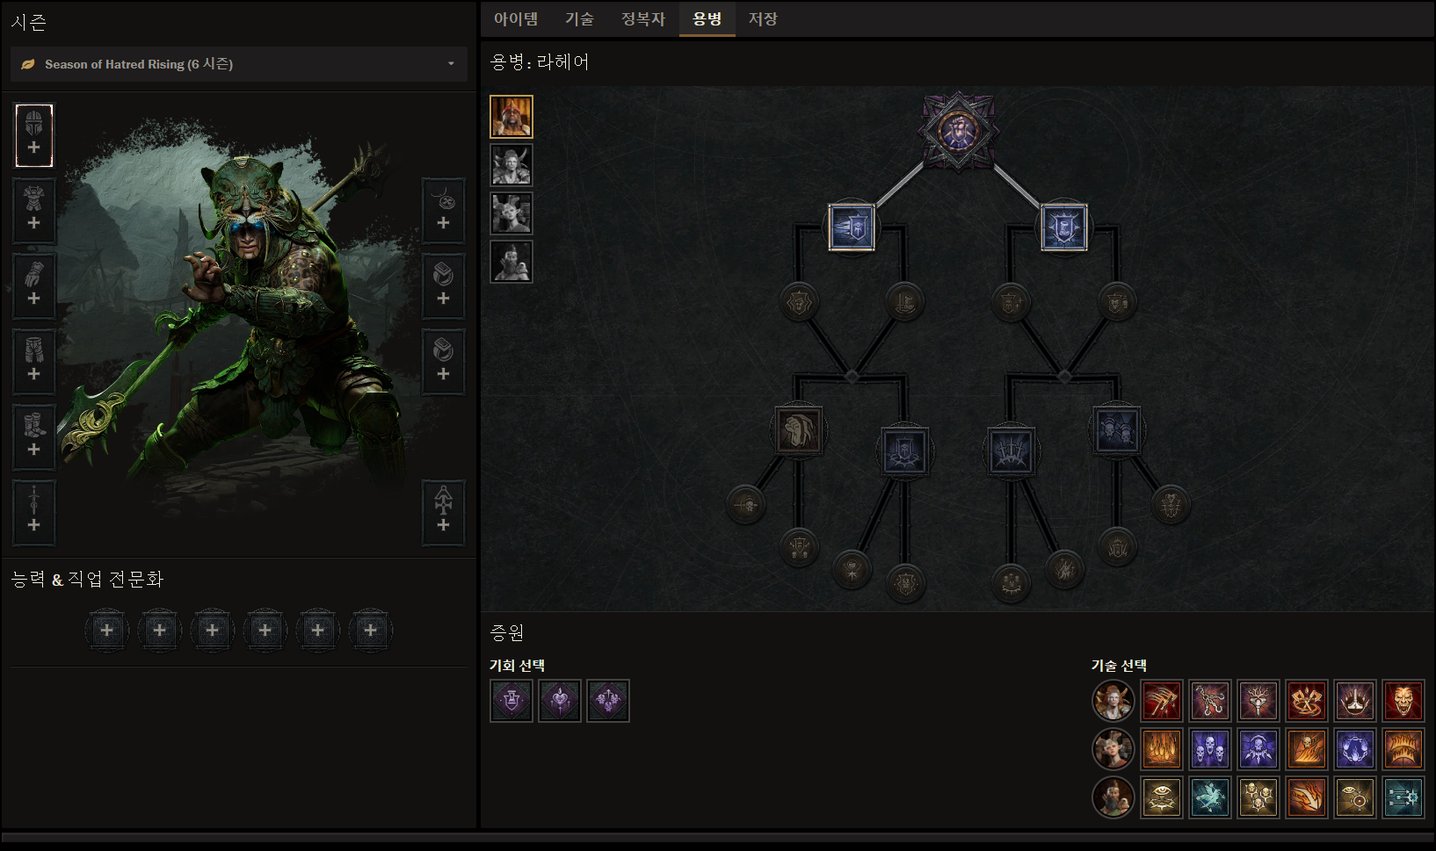Select the bearded archer mercenary portrait in the mercenary list
The image size is (1436, 851).
[x=511, y=262]
